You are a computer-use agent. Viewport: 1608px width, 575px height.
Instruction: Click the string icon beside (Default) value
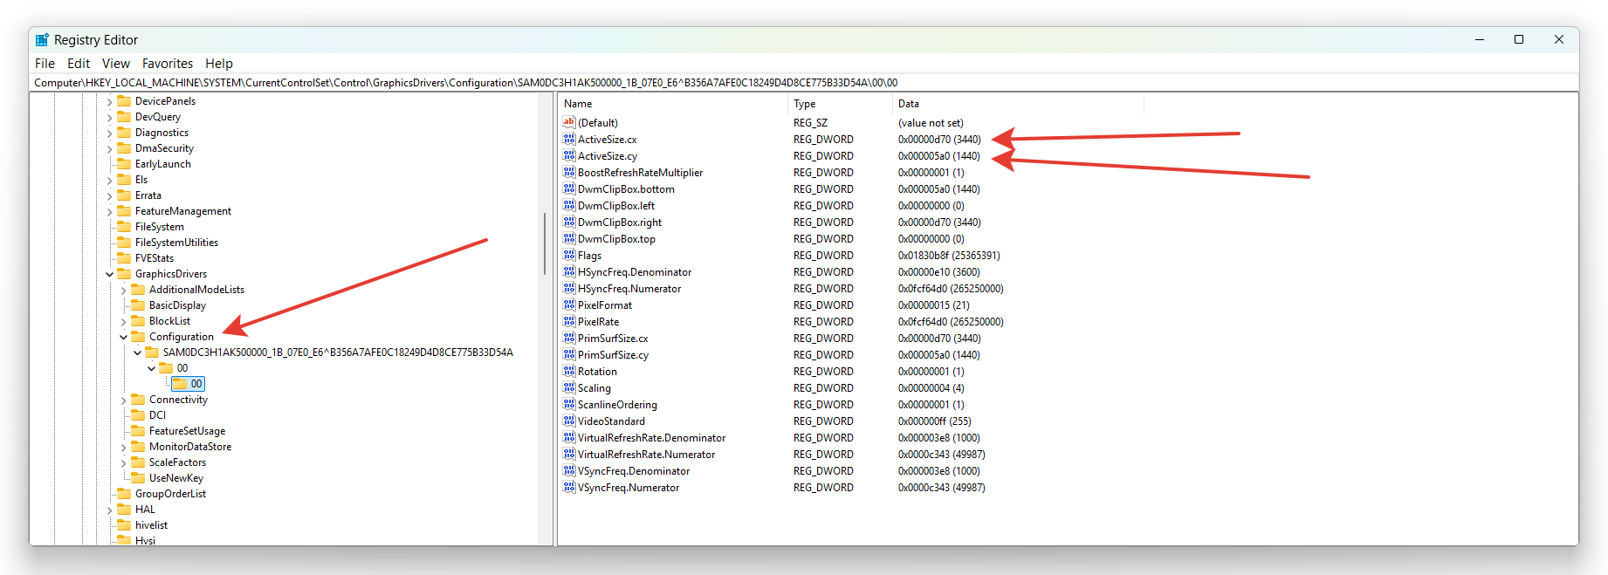[x=569, y=123]
